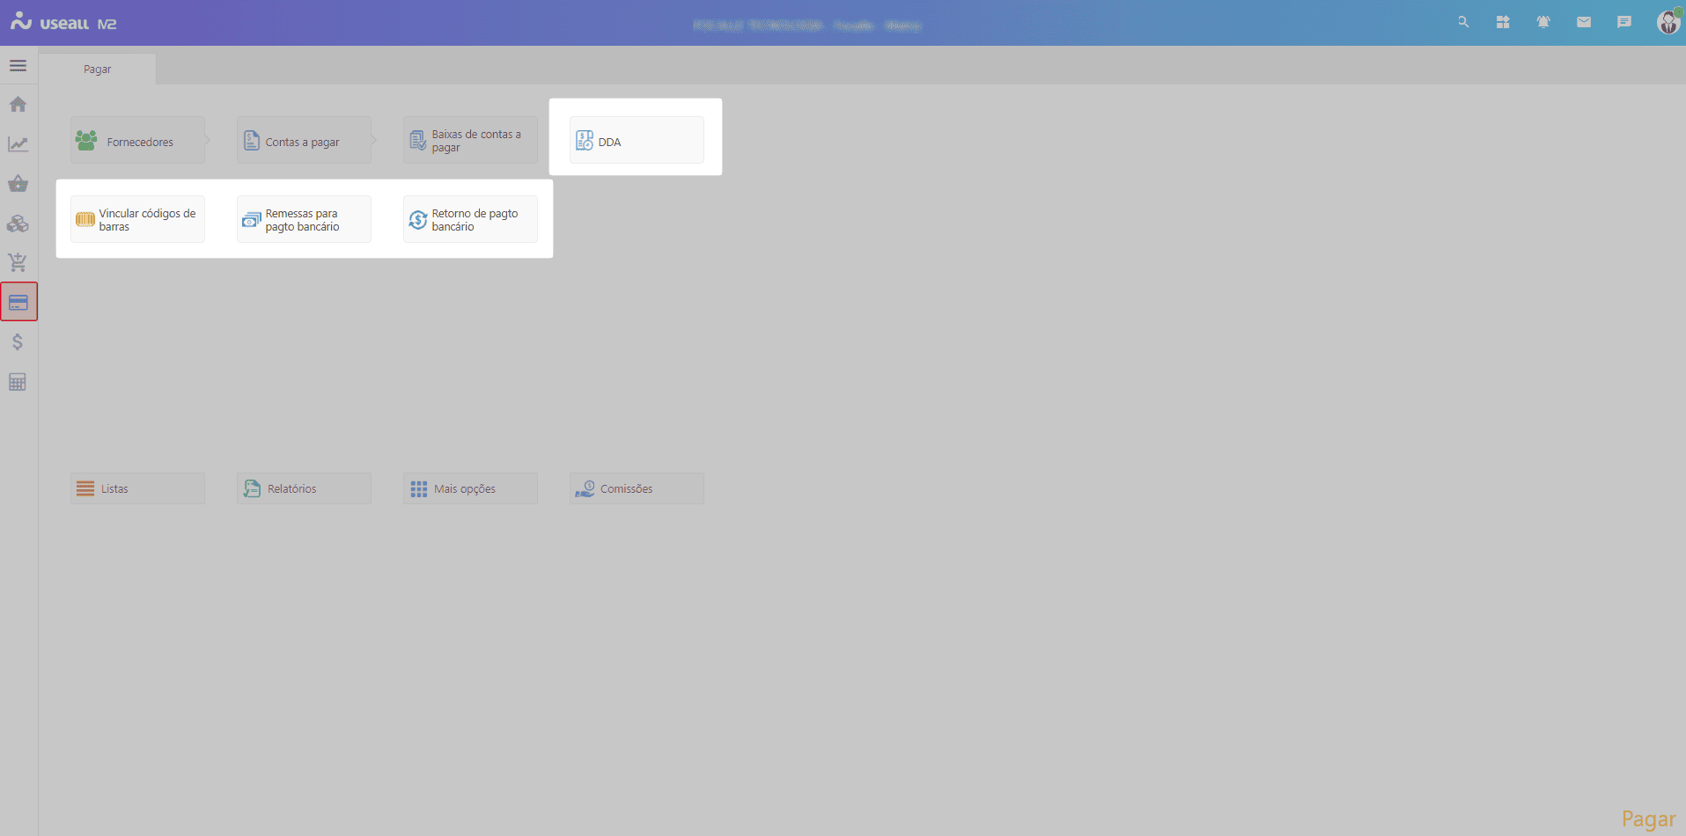Expand the Mais opções menu
Image resolution: width=1686 pixels, height=836 pixels.
470,488
